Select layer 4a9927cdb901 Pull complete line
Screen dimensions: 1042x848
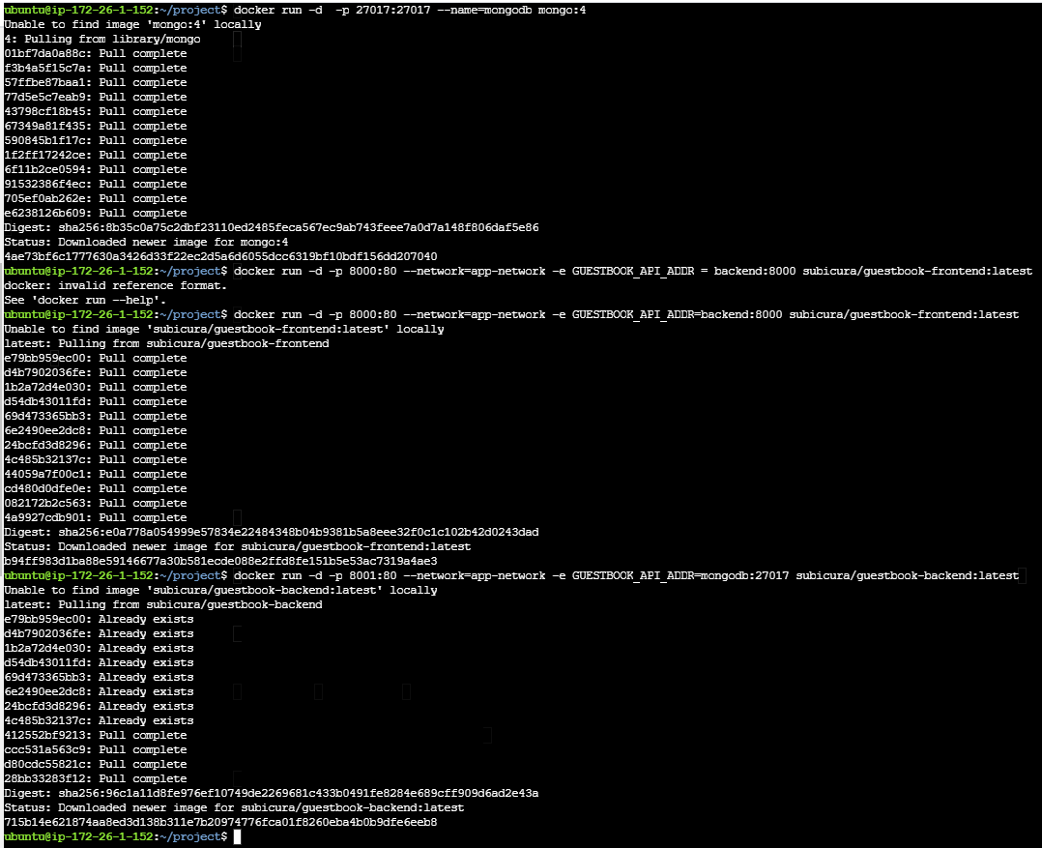click(x=96, y=517)
